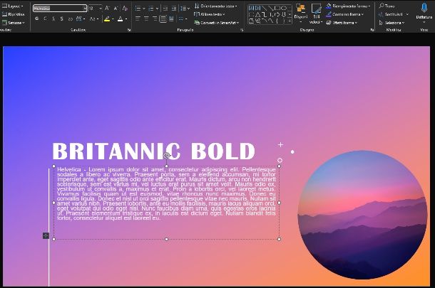Click rotation handle of text box
The width and height of the screenshot is (435, 288).
tap(166, 156)
